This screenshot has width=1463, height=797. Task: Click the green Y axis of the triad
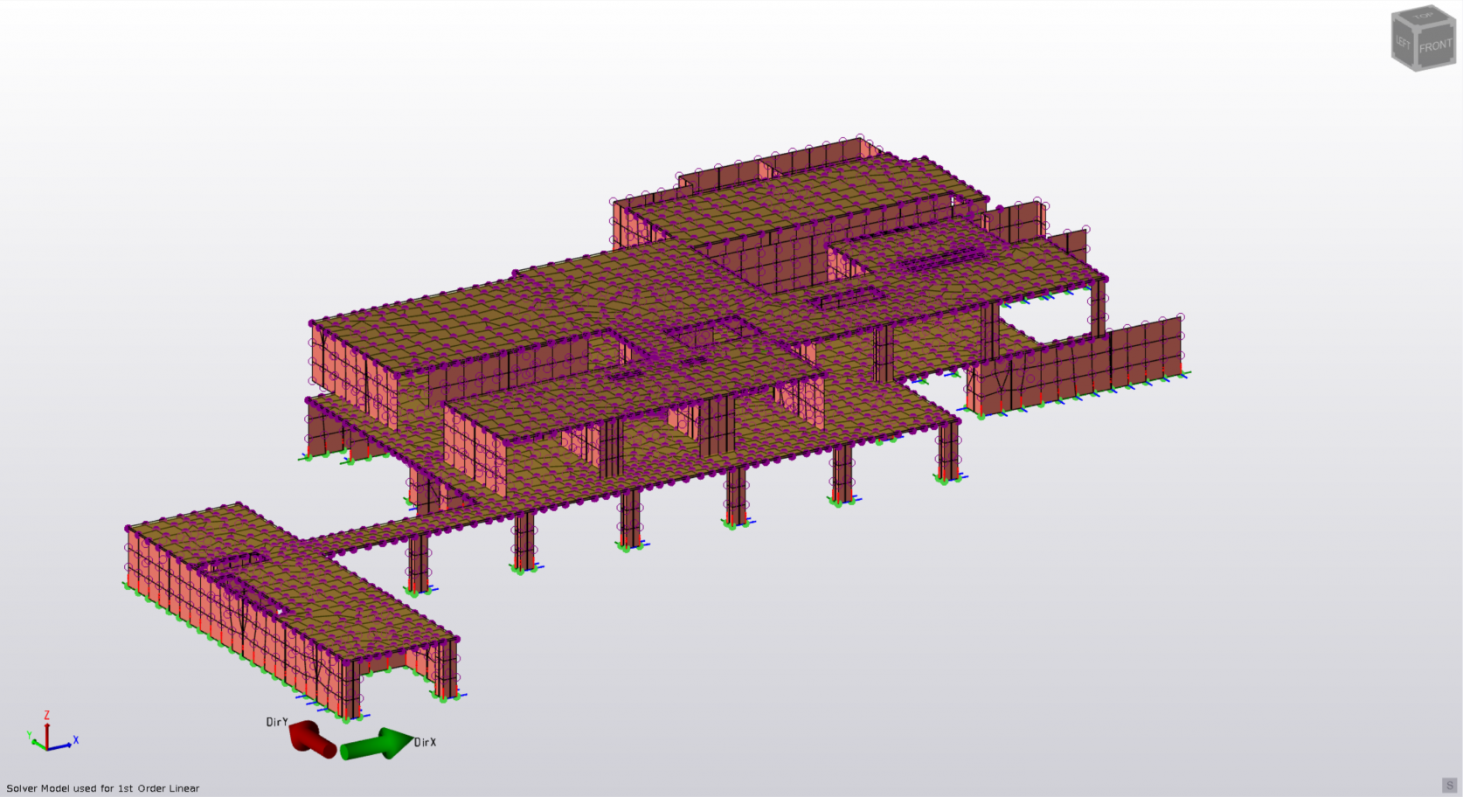(x=37, y=743)
